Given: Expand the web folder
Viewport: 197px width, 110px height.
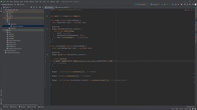Looking at the screenshot, I should [5, 32].
